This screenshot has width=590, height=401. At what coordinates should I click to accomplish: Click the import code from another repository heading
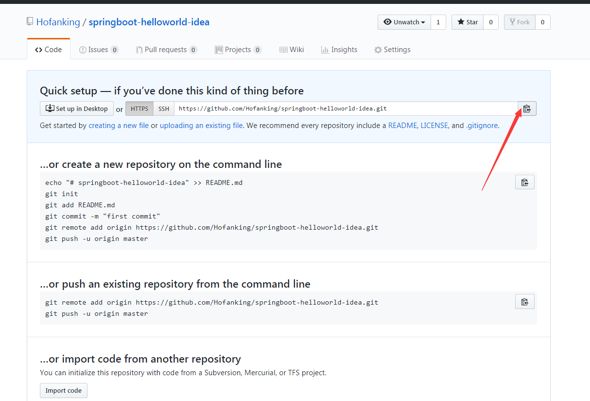140,359
